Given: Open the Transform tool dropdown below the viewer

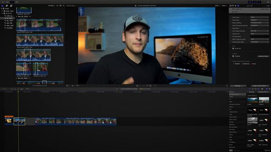Looking at the screenshot, I should (x=68, y=86).
